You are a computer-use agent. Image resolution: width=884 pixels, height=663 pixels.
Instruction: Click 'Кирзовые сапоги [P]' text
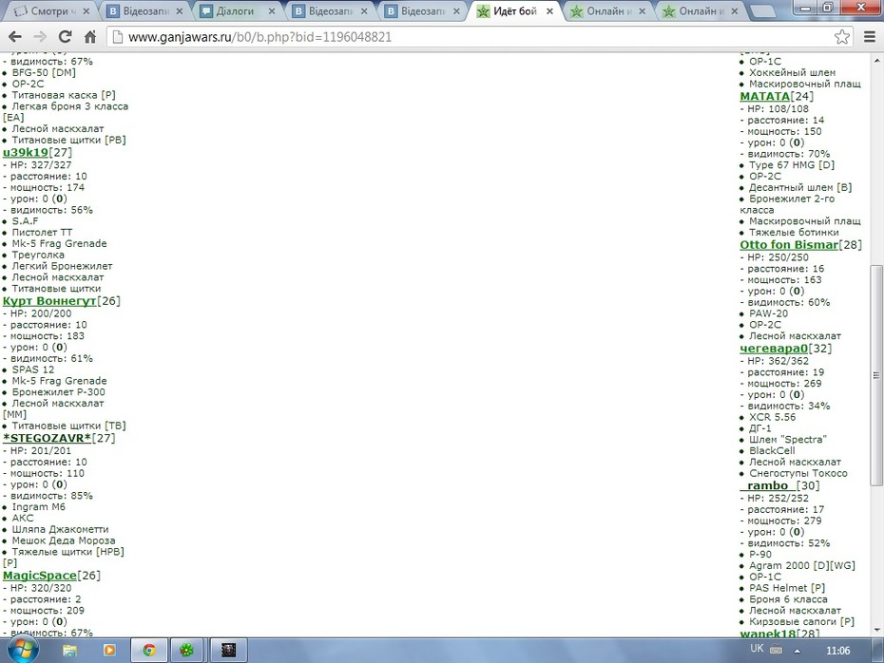pos(801,622)
